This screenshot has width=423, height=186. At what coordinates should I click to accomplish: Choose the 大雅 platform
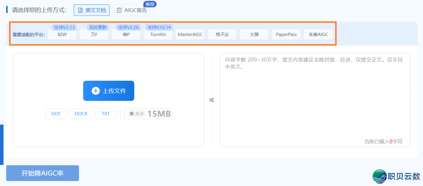[x=254, y=34]
